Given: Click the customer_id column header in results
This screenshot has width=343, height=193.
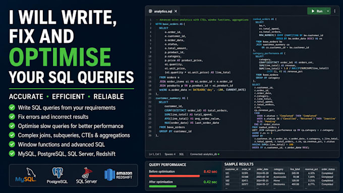Looking at the screenshot, I should [x=232, y=169].
